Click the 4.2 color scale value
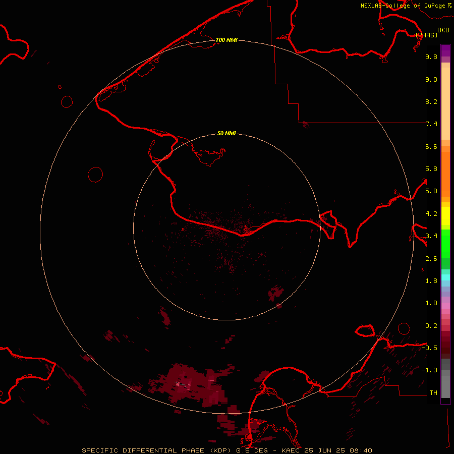The width and height of the screenshot is (454, 454). pos(431,214)
